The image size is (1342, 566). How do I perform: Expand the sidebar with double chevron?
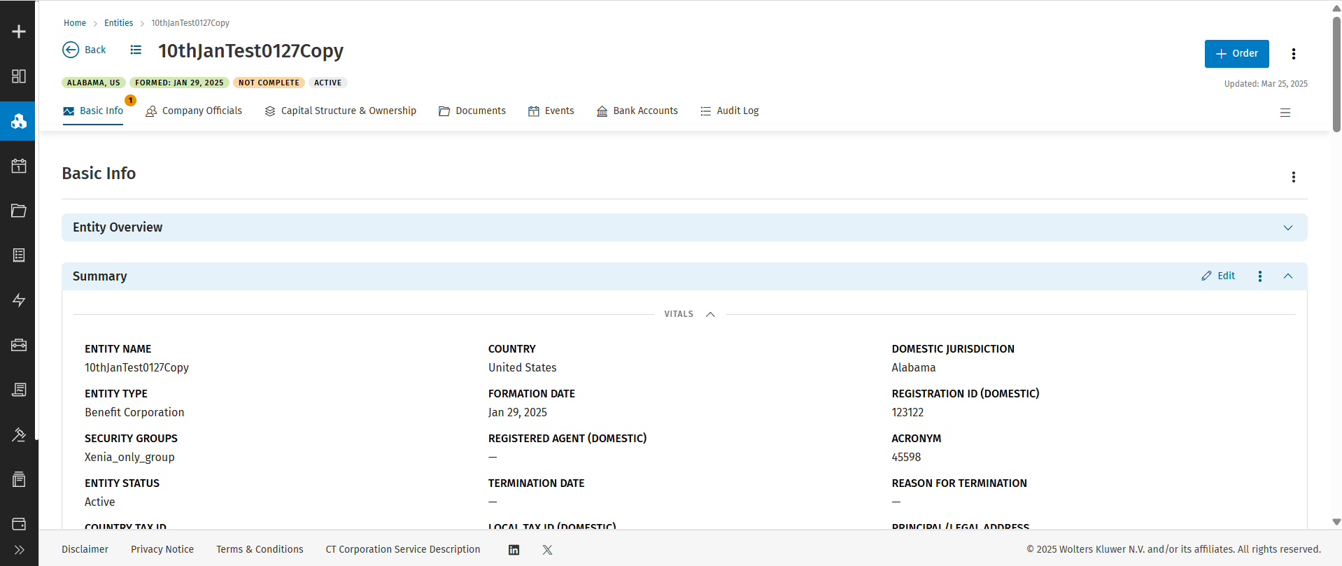[x=19, y=550]
